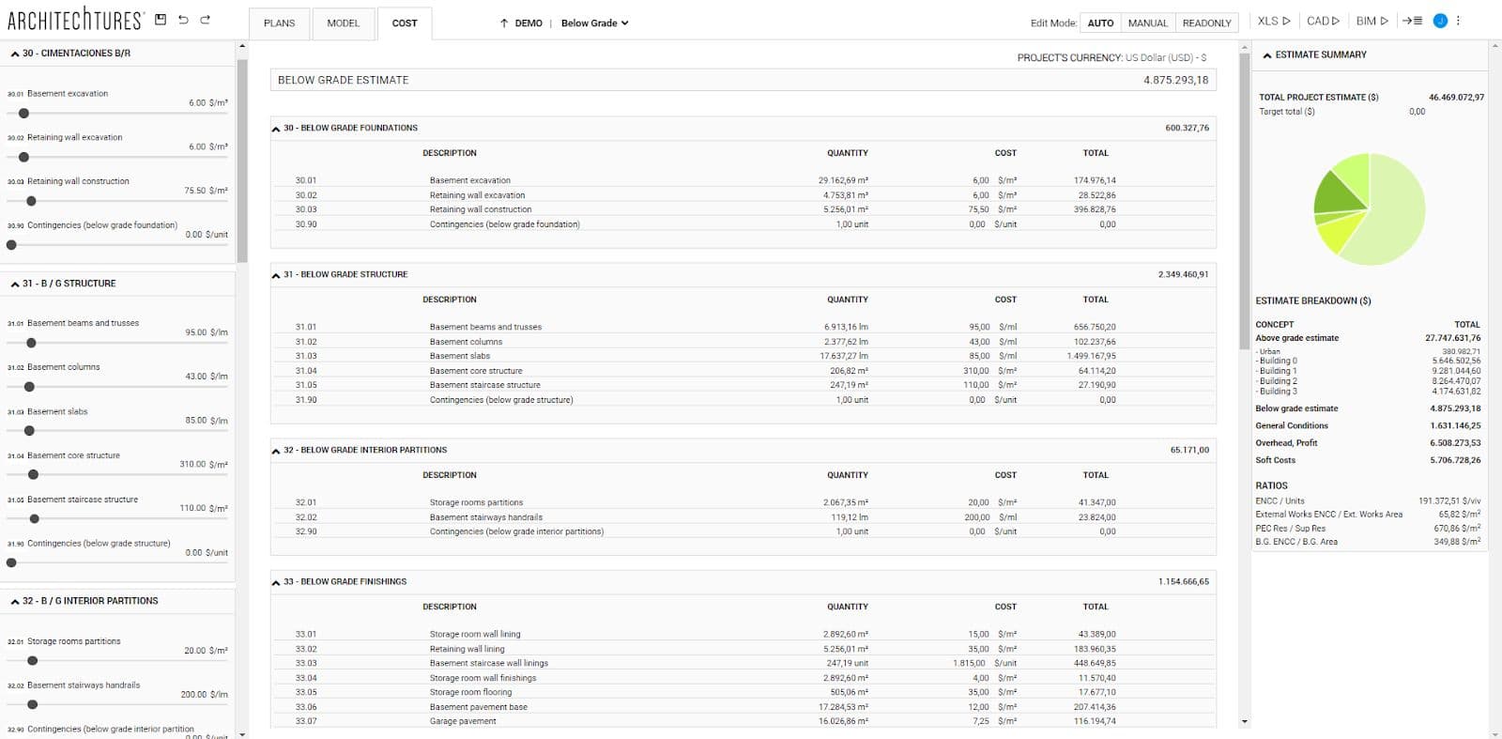Click the Soft Costs row
This screenshot has height=739, width=1502.
[1368, 460]
